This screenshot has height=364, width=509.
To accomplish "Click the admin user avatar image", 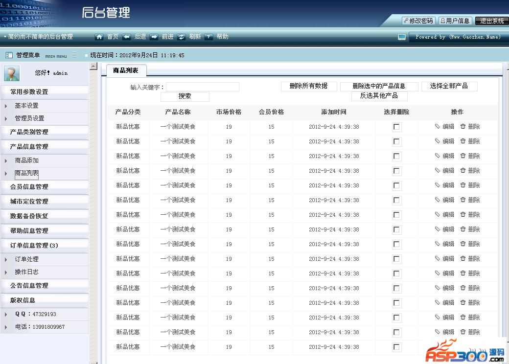I will [x=12, y=73].
